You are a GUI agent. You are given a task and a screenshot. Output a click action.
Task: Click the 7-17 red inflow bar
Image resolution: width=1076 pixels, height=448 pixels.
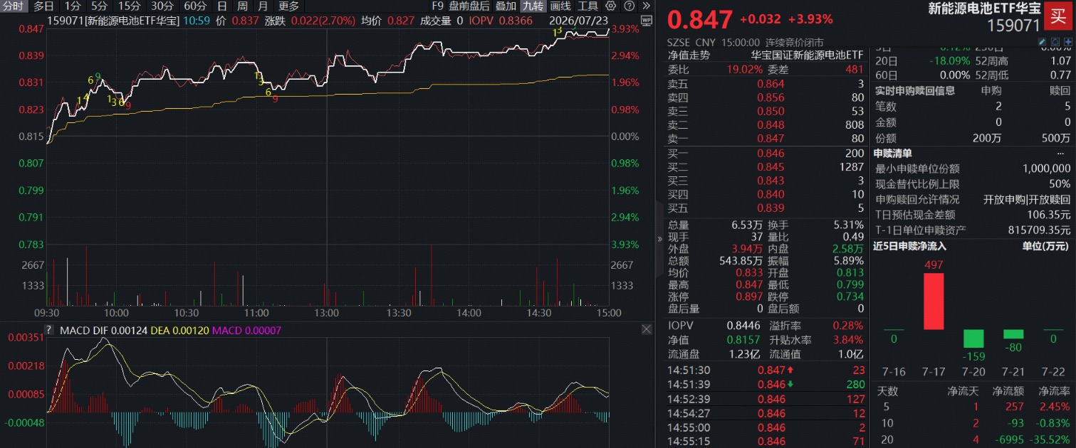click(x=934, y=302)
